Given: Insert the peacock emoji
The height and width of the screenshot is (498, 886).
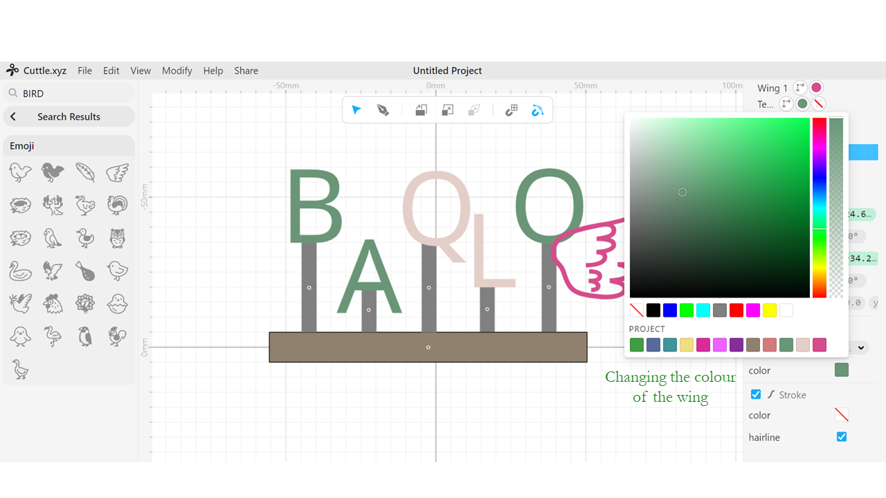Looking at the screenshot, I should (85, 303).
